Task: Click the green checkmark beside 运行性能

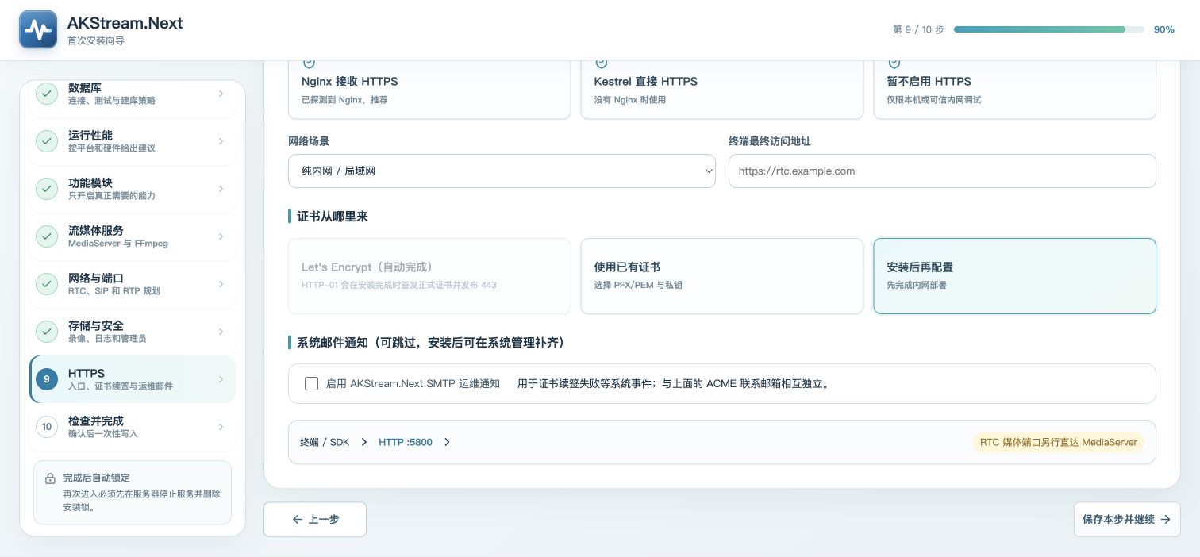Action: 47,141
